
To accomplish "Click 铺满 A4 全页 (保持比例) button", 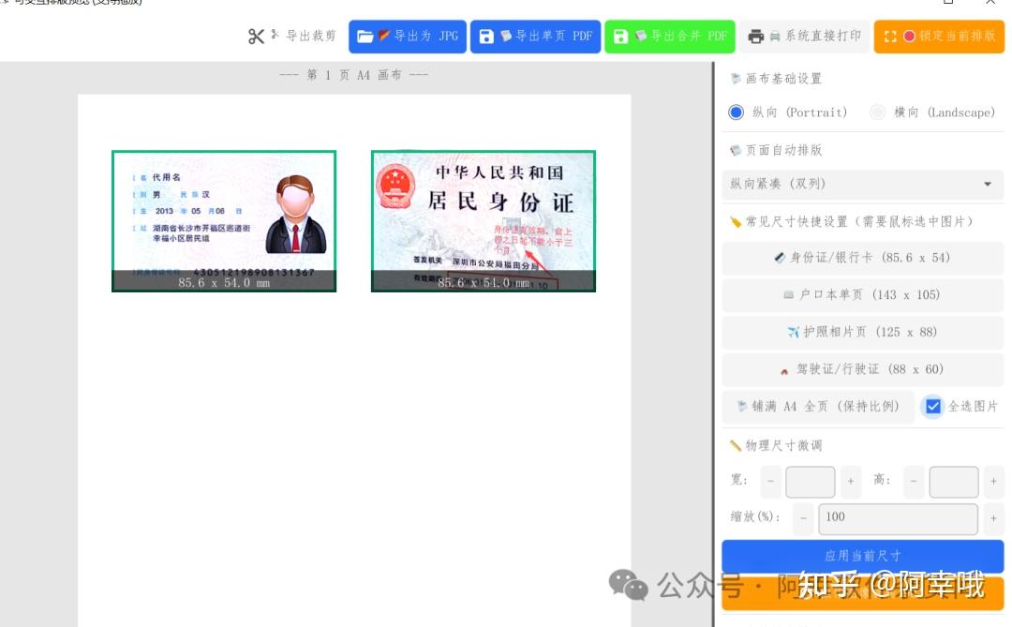I will point(818,406).
